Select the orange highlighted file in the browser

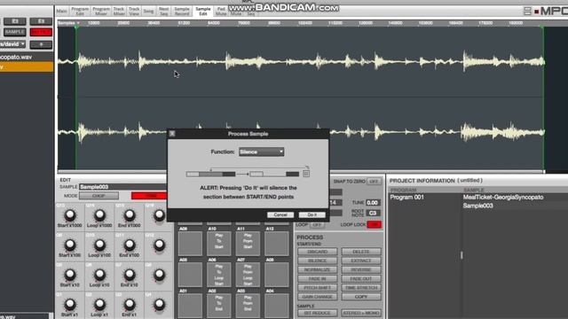(27, 67)
